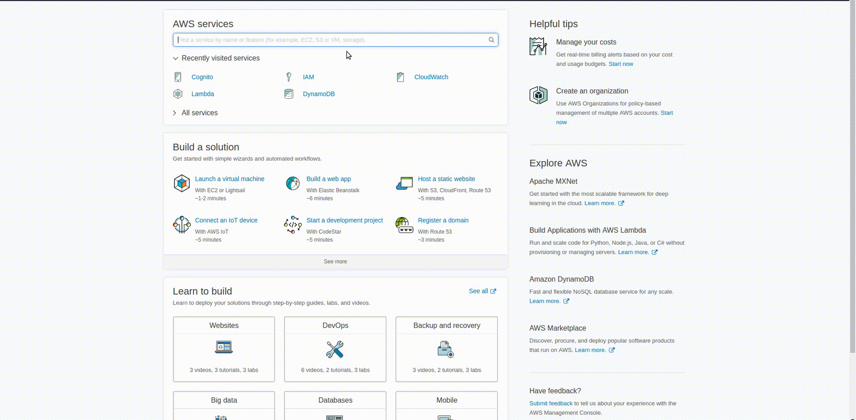Viewport: 856px width, 420px height.
Task: Click the Lambda service icon
Action: tap(178, 94)
